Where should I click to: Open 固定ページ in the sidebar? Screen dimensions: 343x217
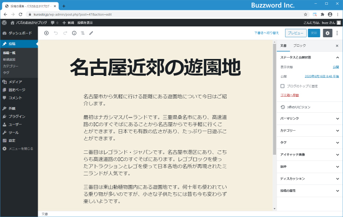19,90
